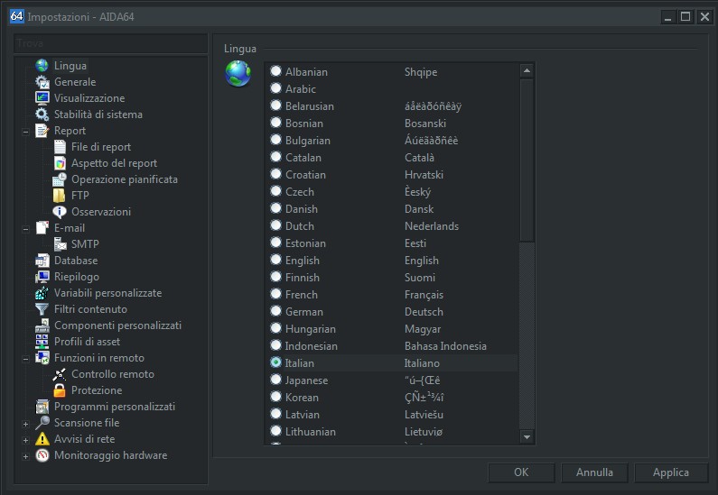
Task: Click language list scroll up arrow
Action: tap(527, 71)
